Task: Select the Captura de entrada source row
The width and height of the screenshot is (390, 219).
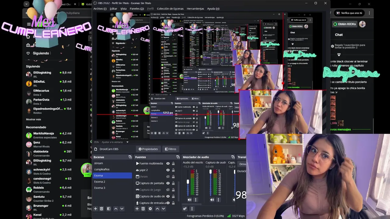Action: (155, 203)
